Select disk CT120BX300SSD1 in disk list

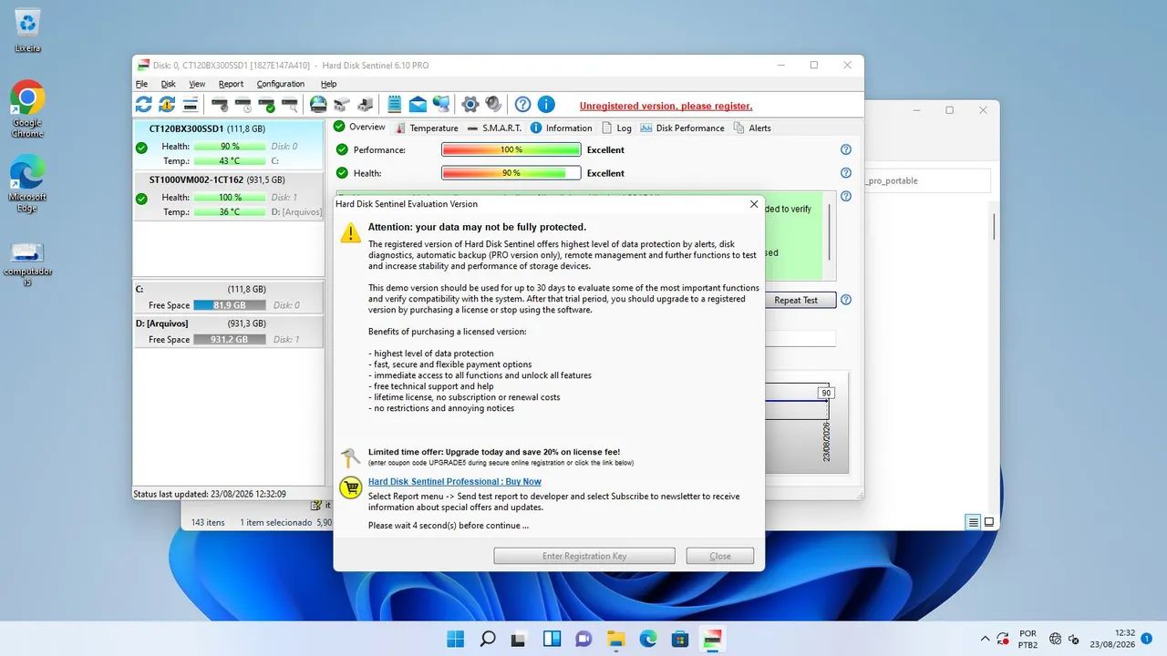[229, 145]
